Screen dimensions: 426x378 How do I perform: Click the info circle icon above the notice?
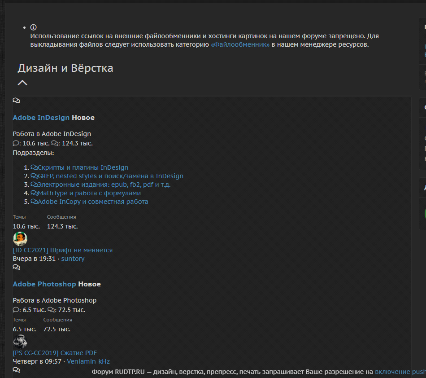34,27
